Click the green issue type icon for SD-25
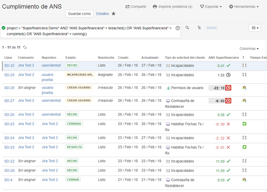The width and height of the screenshot is (267, 192). [244, 124]
